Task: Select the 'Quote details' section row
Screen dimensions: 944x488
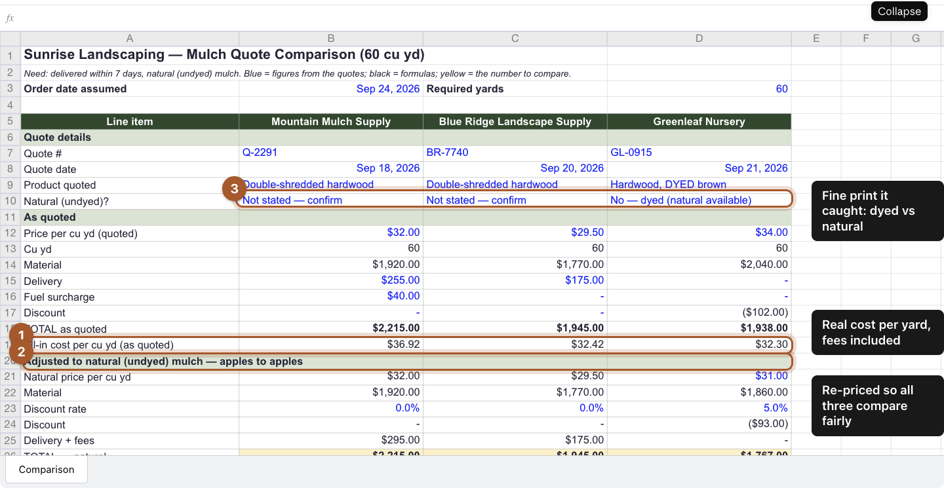Action: click(x=406, y=138)
